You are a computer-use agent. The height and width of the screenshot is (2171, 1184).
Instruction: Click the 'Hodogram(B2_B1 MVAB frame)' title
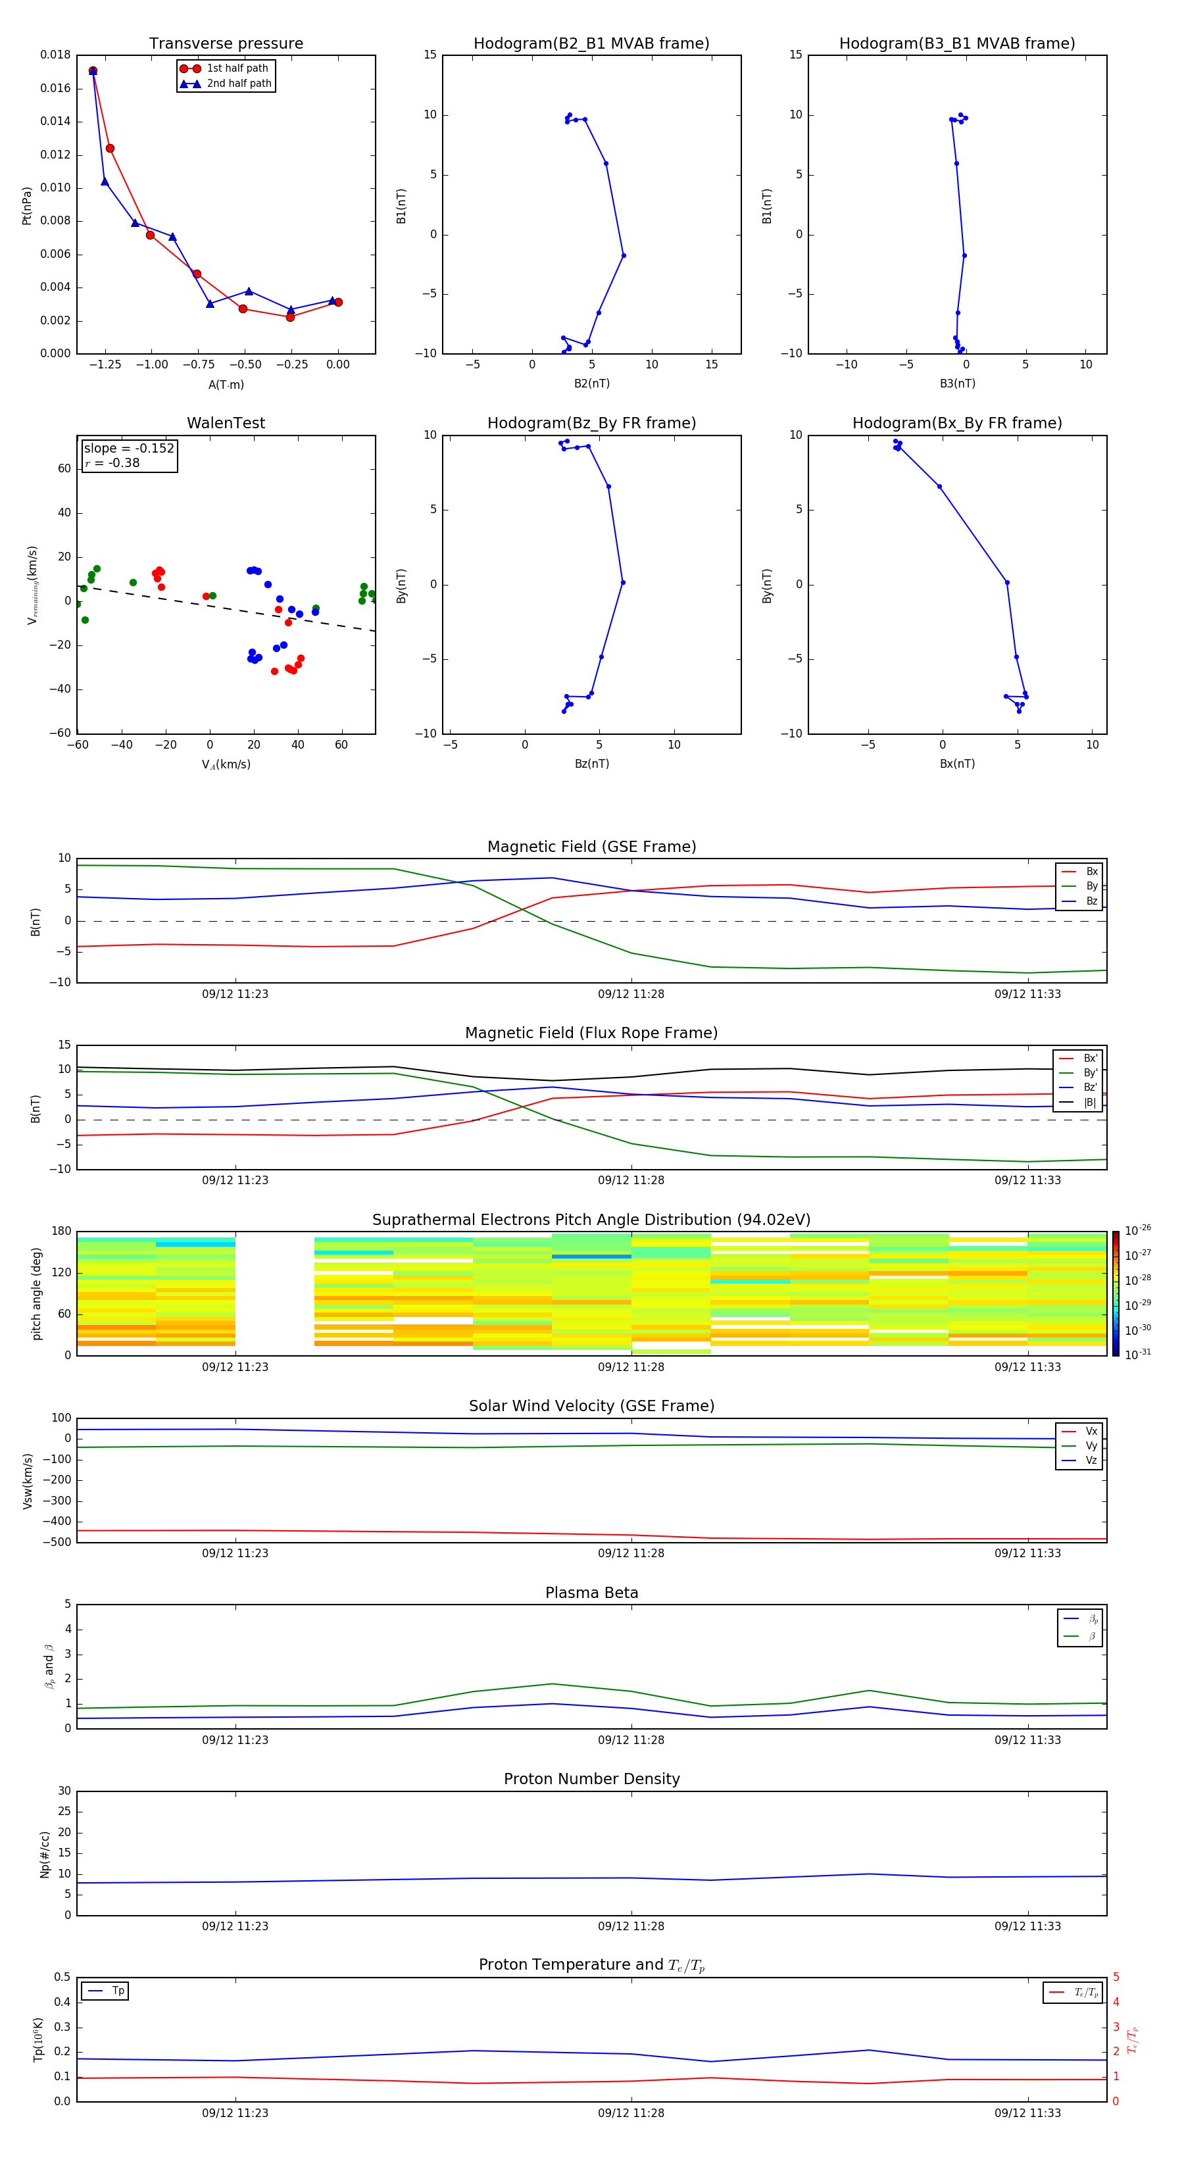click(x=591, y=44)
